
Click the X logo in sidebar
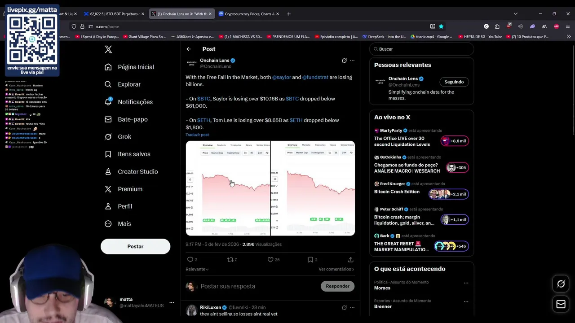click(x=108, y=49)
